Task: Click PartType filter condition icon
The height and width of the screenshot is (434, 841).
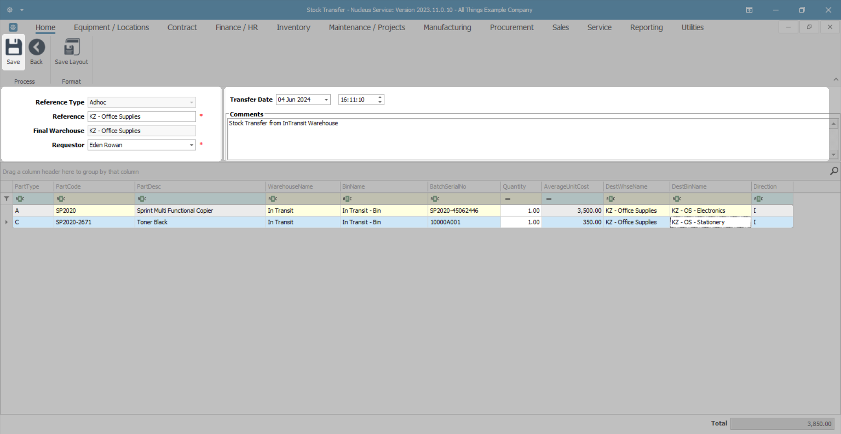Action: point(20,199)
